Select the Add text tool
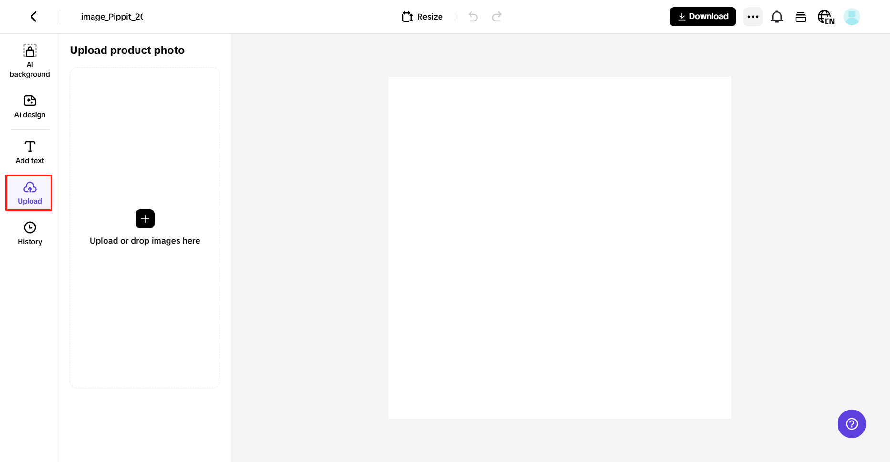890x462 pixels. pos(30,153)
